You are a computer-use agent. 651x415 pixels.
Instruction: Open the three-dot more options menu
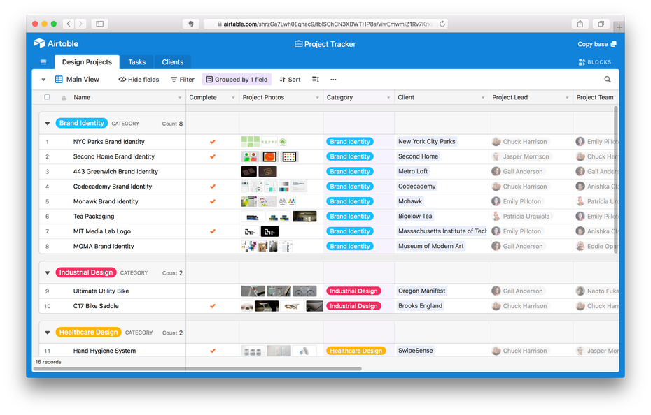[x=333, y=80]
